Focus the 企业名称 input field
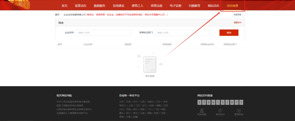Screen dimensions: 295x121 pyautogui.click(x=103, y=33)
